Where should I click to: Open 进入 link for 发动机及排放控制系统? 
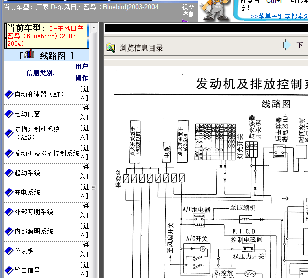coord(84,152)
